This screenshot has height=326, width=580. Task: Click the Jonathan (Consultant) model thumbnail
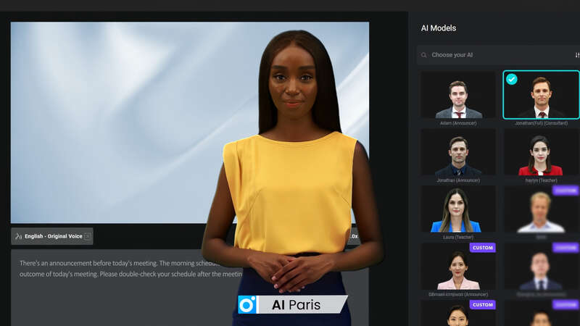[x=541, y=99]
